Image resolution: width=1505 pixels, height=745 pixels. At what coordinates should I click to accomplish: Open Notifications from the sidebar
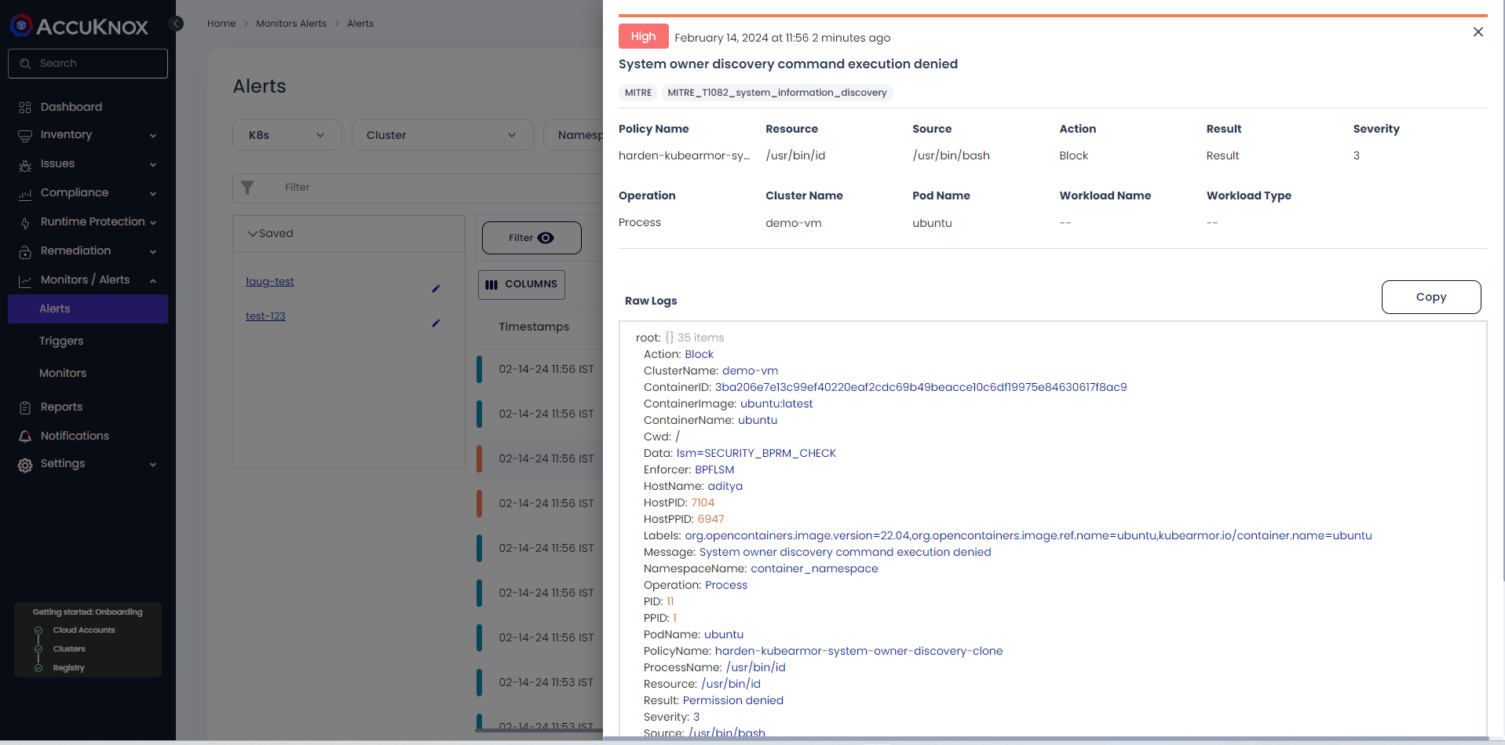coord(75,436)
